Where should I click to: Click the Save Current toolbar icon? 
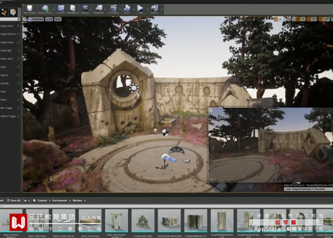pyautogui.click(x=29, y=9)
